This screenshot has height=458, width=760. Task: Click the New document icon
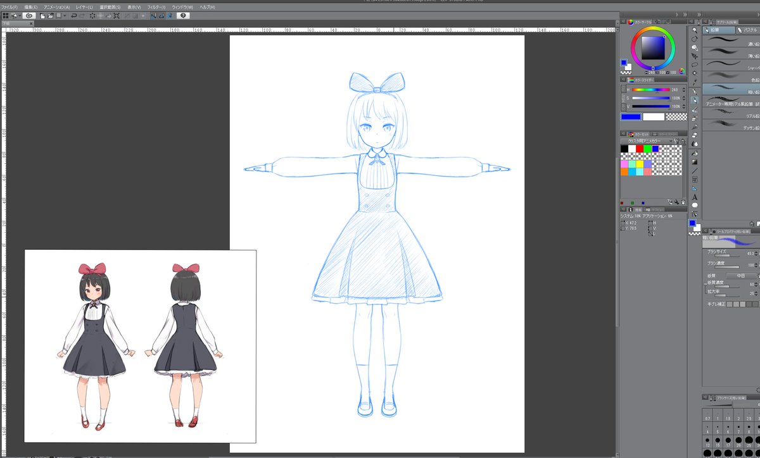point(42,16)
